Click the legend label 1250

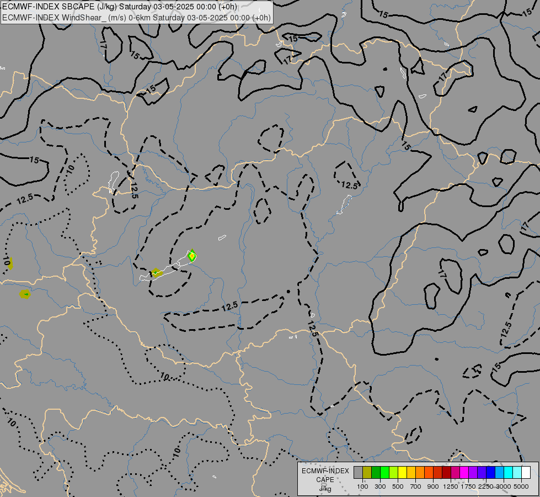pos(451,487)
